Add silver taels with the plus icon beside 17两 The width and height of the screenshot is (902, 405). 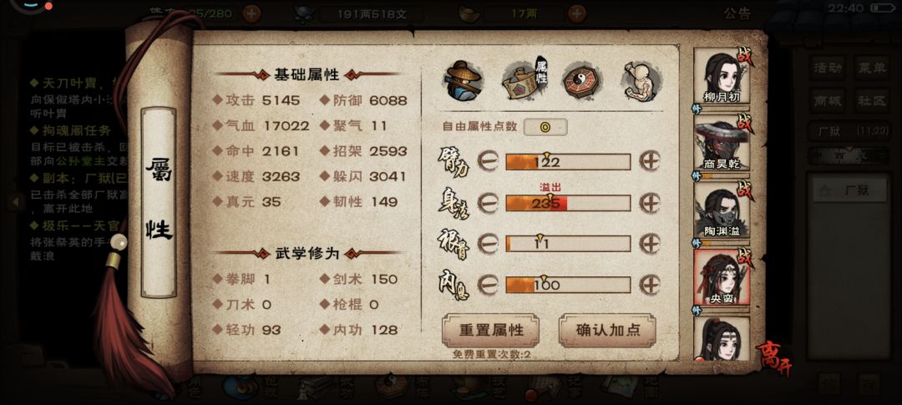(577, 13)
